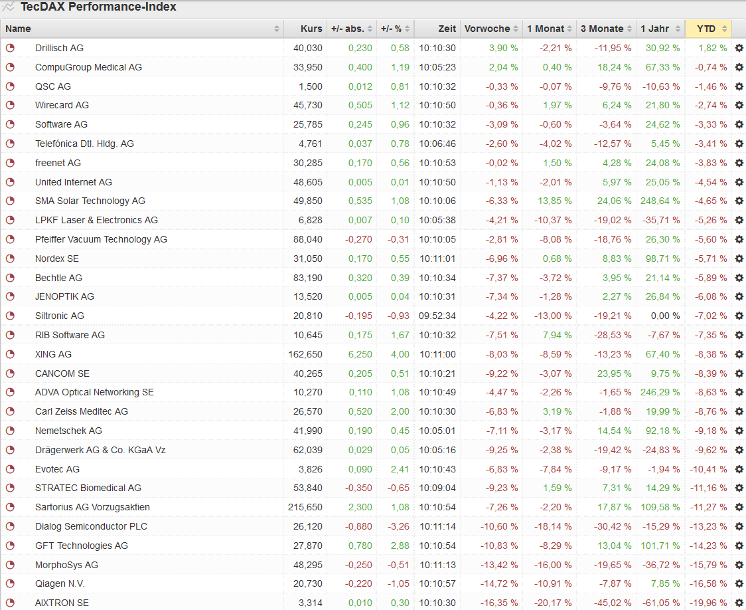The width and height of the screenshot is (746, 610).
Task: Sort table by +/- abs. column
Action: point(352,29)
